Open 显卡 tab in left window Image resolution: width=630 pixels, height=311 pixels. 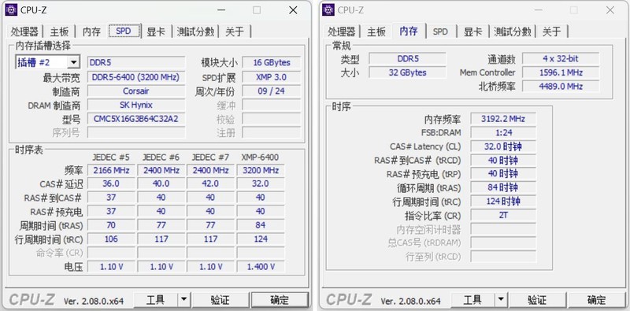(156, 31)
